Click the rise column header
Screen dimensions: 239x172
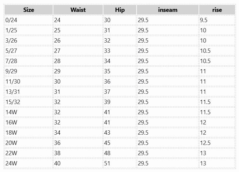pos(217,10)
